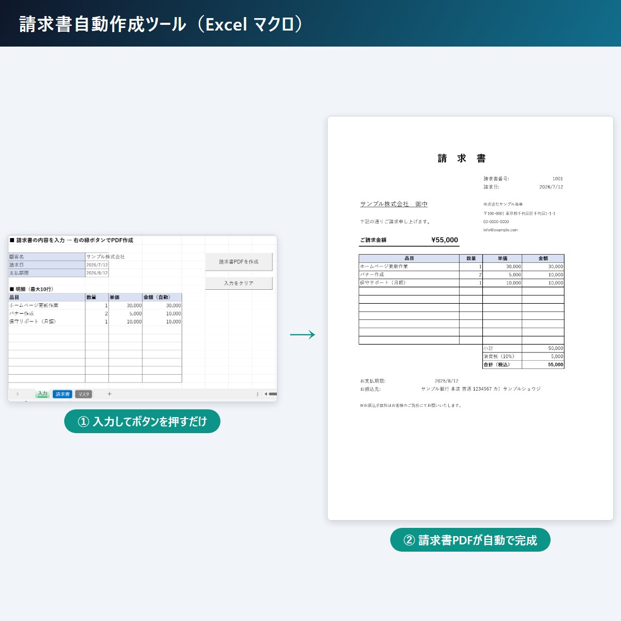This screenshot has width=621, height=621.
Task: Select the 請求日 value 2026/7/12 in Excel
Action: 97,265
